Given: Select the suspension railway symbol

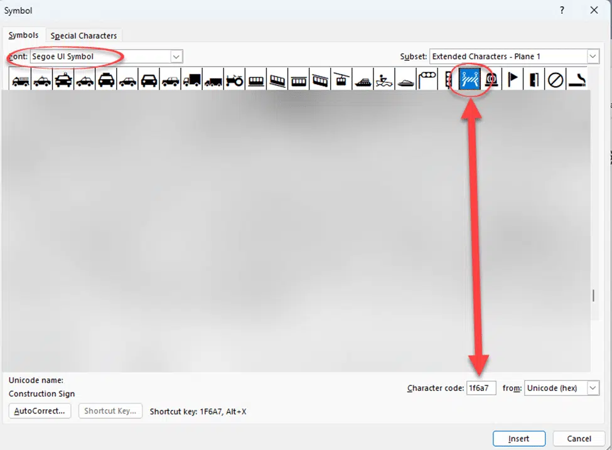Looking at the screenshot, I should (299, 79).
